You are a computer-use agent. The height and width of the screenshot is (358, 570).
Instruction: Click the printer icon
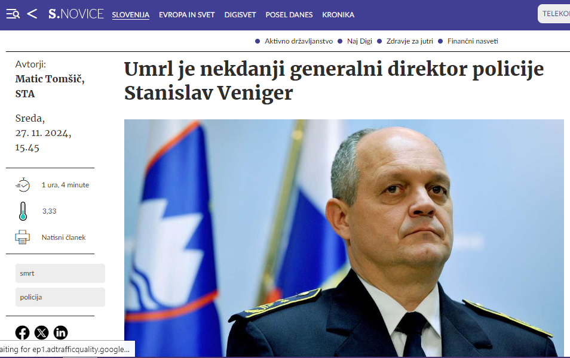[23, 237]
